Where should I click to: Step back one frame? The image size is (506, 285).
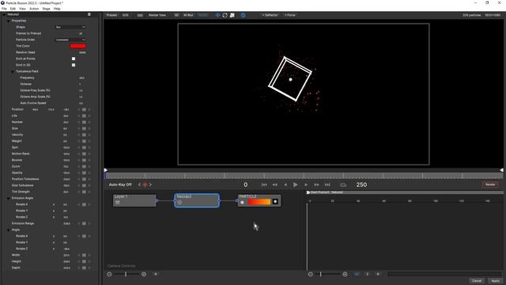[x=285, y=184]
